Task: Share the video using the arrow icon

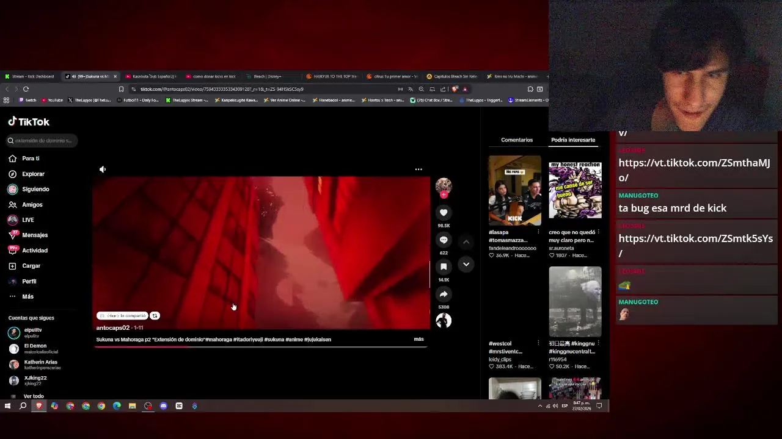Action: coord(444,294)
